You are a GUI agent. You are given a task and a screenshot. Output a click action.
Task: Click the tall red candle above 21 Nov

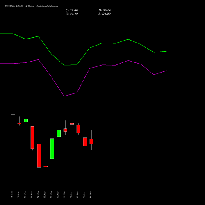click(x=32, y=137)
